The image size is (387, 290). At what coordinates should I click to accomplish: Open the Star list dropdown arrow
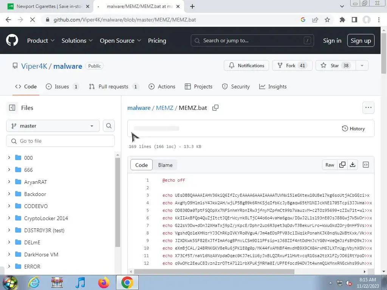pyautogui.click(x=362, y=66)
